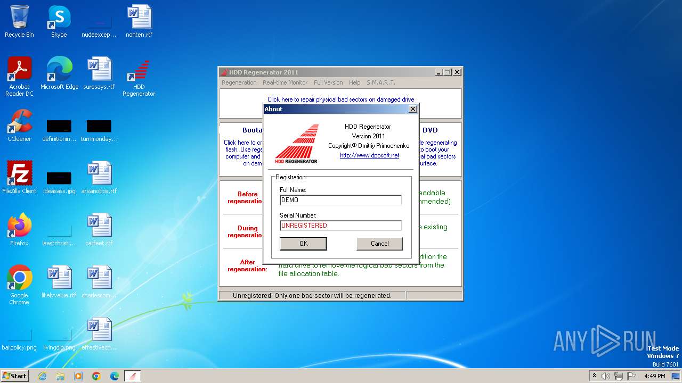This screenshot has height=383, width=682.
Task: Open the volume tray icon
Action: click(x=606, y=376)
